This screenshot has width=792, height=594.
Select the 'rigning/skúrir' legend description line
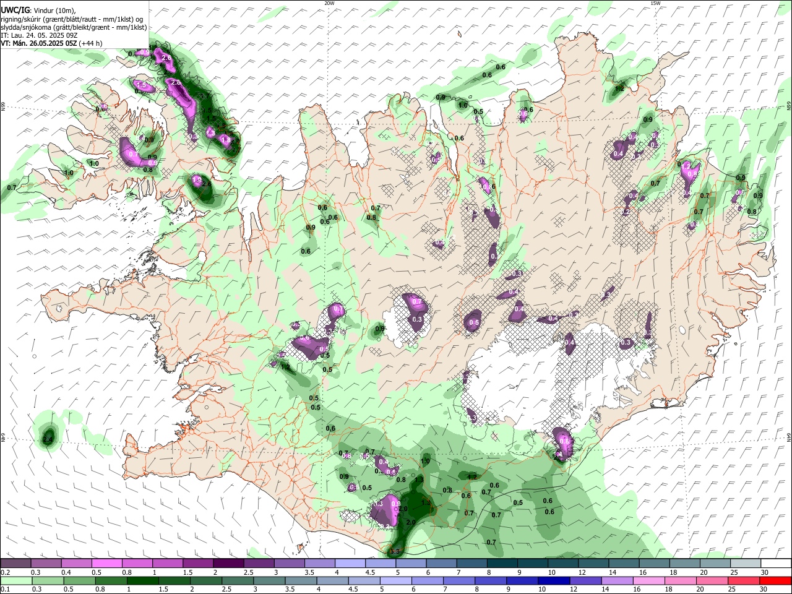(x=72, y=19)
